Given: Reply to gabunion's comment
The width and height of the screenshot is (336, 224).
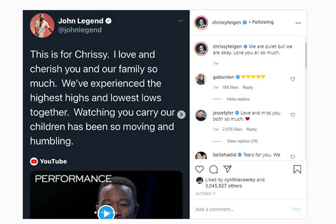Looking at the screenshot, I should pyautogui.click(x=248, y=87).
